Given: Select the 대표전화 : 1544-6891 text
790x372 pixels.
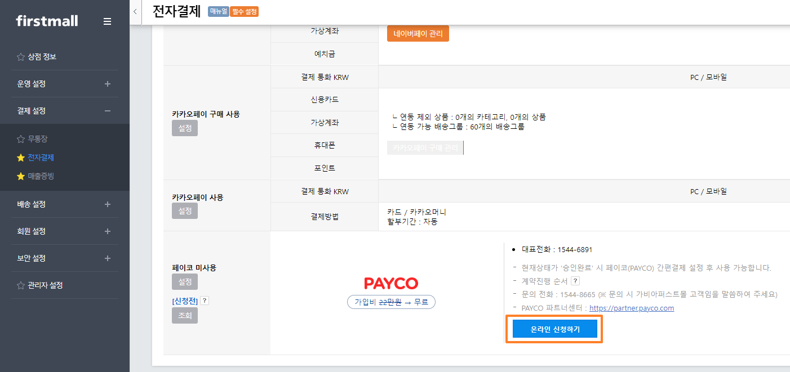Looking at the screenshot, I should click(557, 249).
